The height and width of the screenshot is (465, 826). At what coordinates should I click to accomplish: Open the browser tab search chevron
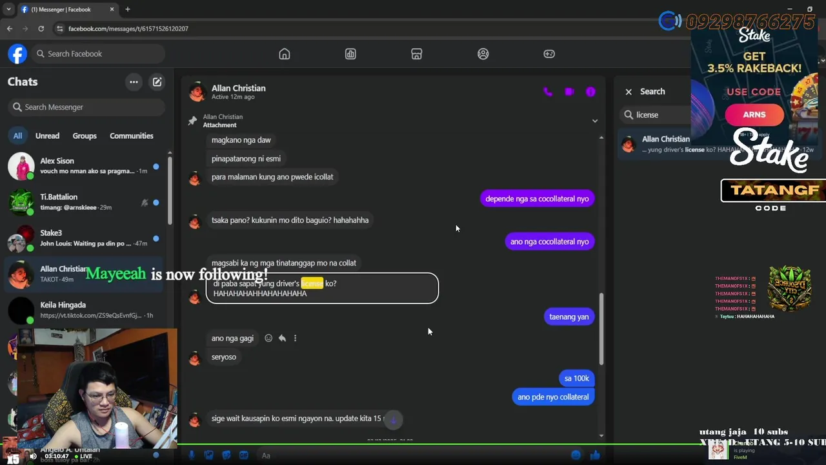(8, 9)
